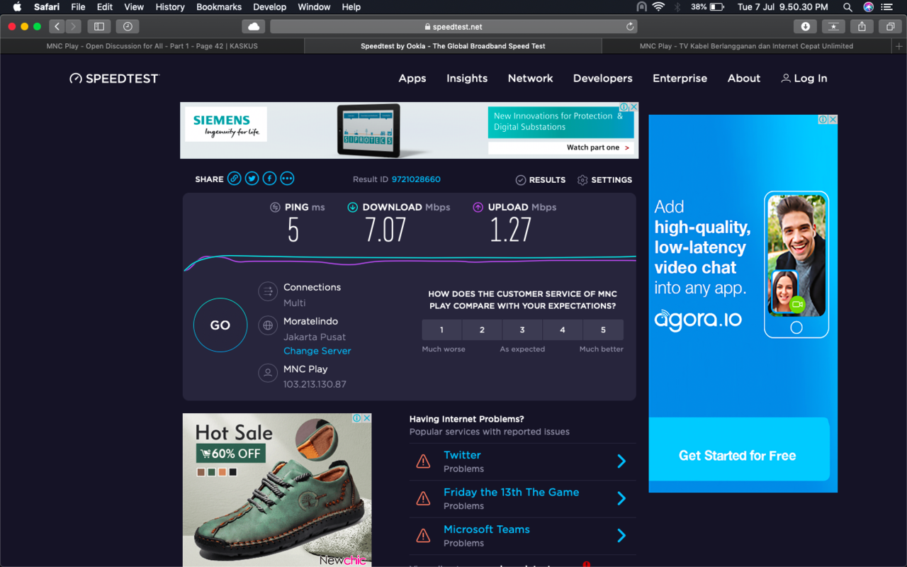Rate customer service 3 As expected
Screen dimensions: 907x567
pyautogui.click(x=522, y=330)
